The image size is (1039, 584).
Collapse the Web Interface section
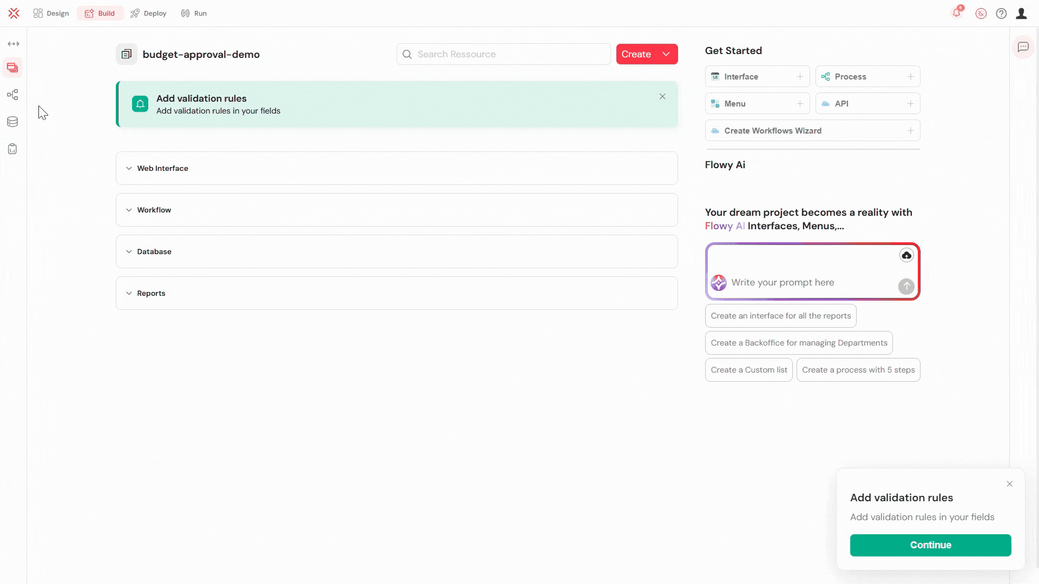click(128, 168)
